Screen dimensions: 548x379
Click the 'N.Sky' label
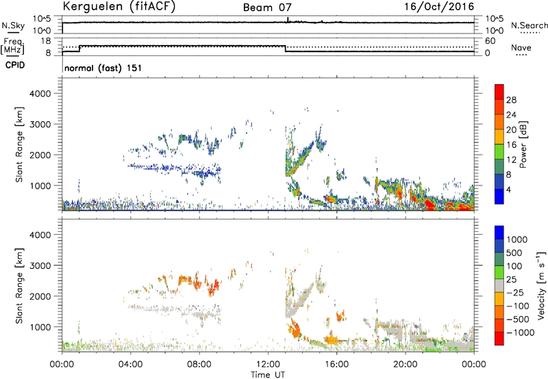(13, 25)
